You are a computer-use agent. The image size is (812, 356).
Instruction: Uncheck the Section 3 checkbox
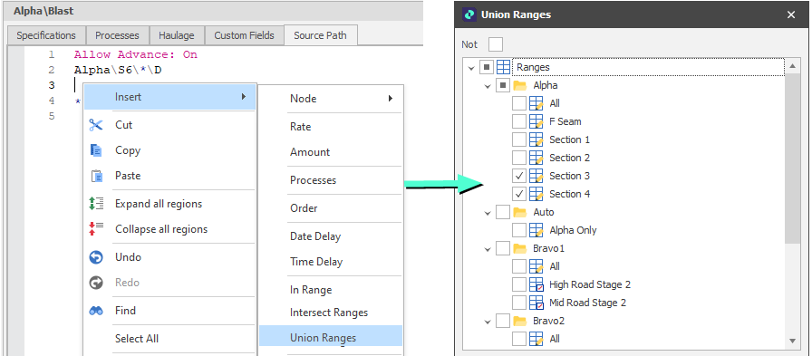[519, 176]
